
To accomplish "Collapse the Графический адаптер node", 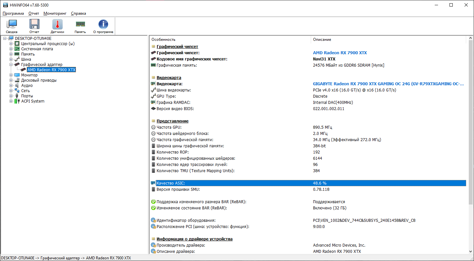I will [x=11, y=65].
